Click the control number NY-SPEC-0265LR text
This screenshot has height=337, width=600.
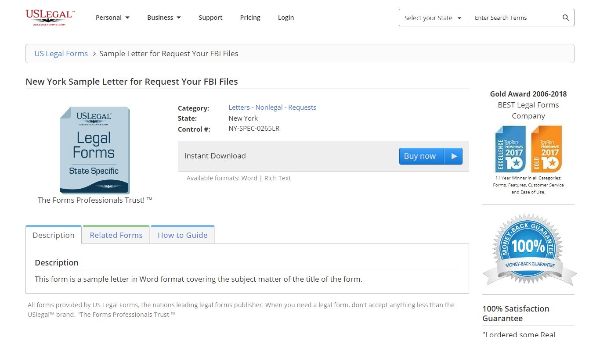tap(254, 129)
